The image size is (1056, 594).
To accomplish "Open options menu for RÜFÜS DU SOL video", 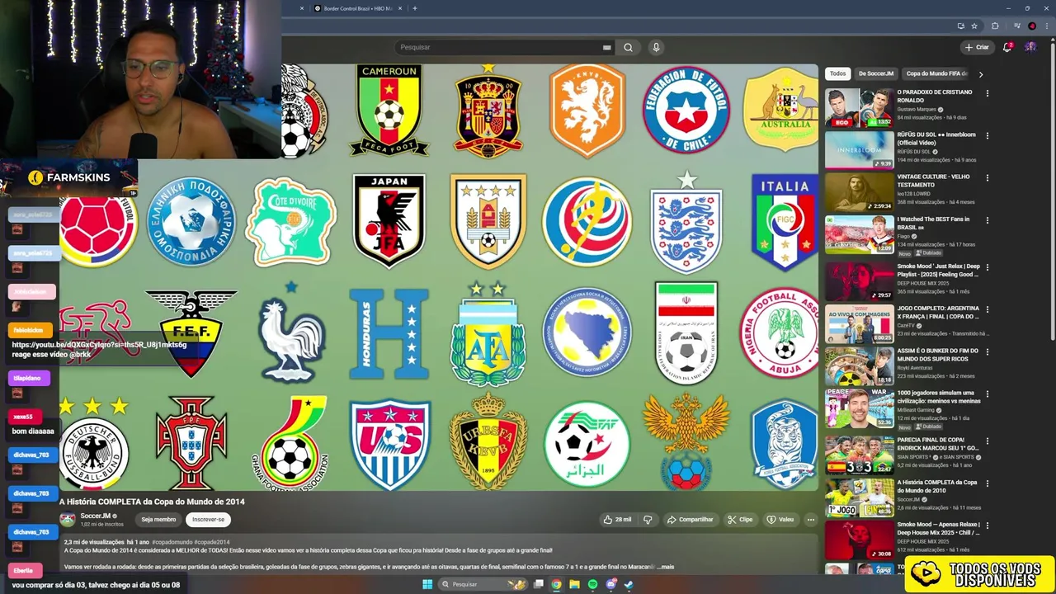I will coord(988,135).
